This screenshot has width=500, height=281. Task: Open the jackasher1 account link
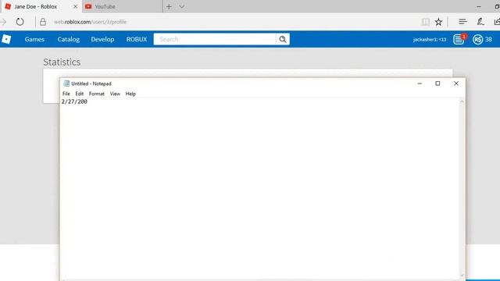click(430, 40)
